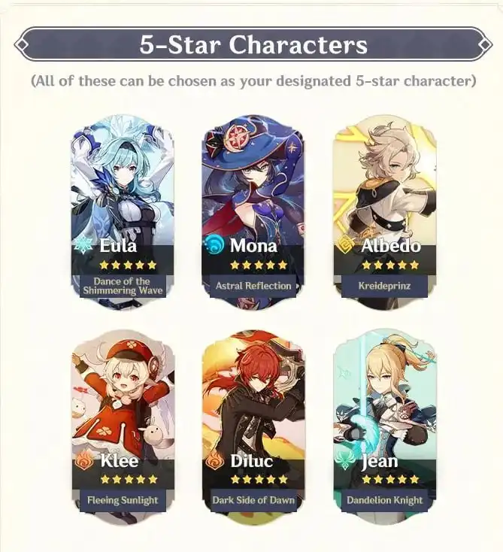Click the Pyro element icon beside Klee
Viewport: 503px width, 552px height.
tap(83, 460)
